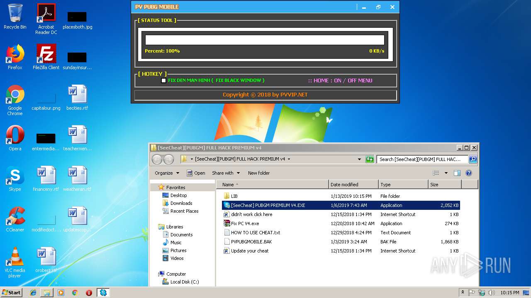The image size is (531, 298).
Task: Expand the view options dropdown arrow
Action: 446,173
